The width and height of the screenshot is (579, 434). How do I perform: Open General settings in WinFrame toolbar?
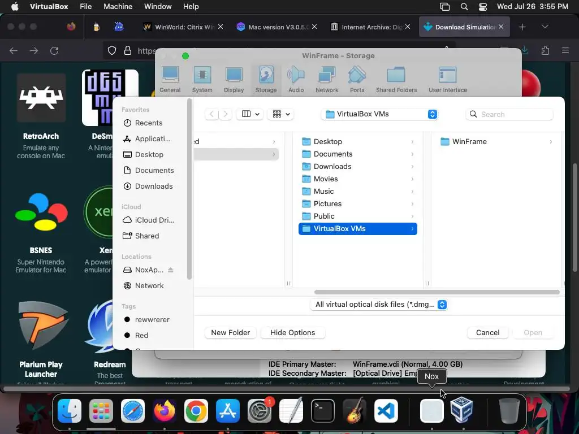coord(170,79)
